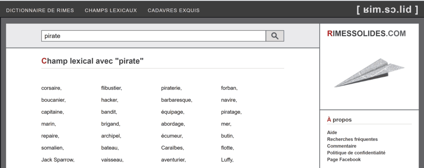Select the word "marin"
424x168 pixels.
pyautogui.click(x=48, y=124)
